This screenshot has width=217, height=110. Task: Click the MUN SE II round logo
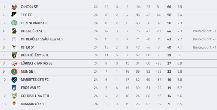click(x=14, y=72)
